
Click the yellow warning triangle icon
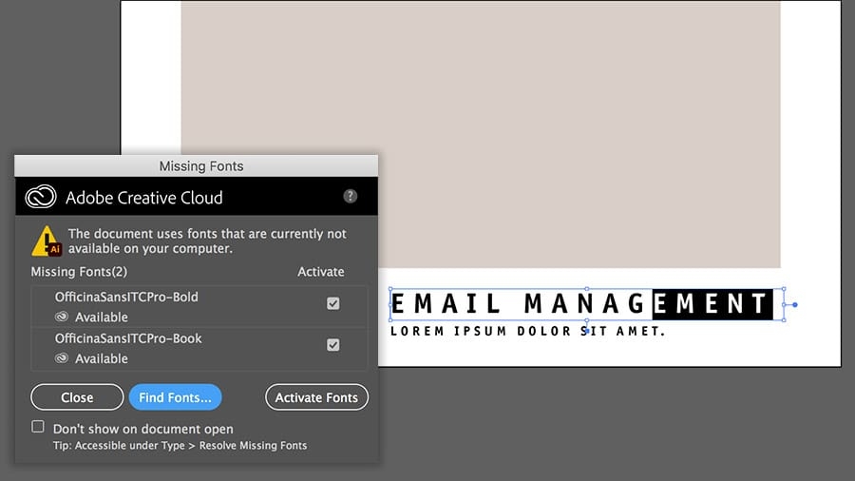(x=47, y=241)
